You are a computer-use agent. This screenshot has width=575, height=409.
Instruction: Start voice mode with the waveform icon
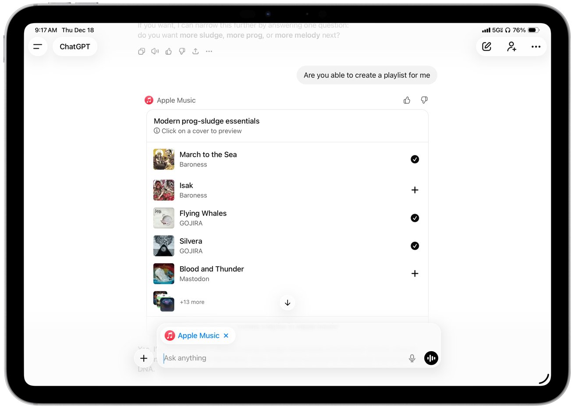(431, 358)
